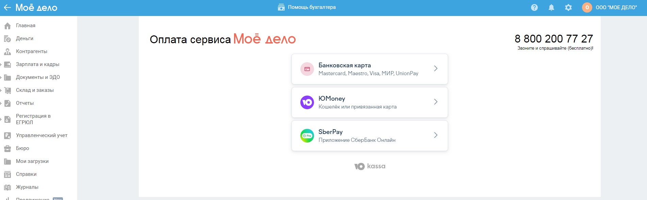This screenshot has height=200, width=647.
Task: Expand the Отчеты submenu
Action: [x=1, y=103]
